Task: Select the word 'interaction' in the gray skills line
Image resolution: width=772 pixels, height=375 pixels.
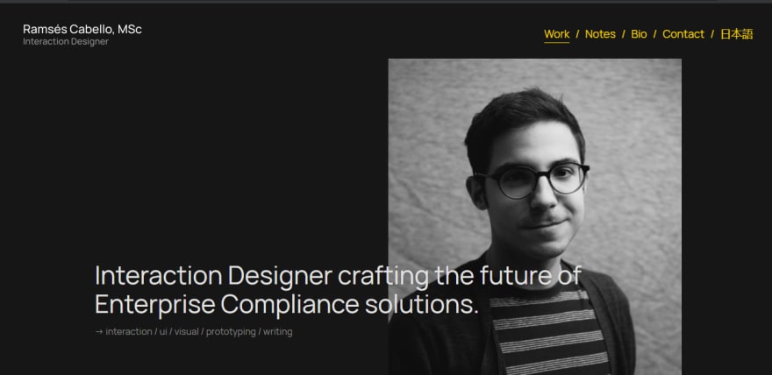Action: pyautogui.click(x=128, y=332)
